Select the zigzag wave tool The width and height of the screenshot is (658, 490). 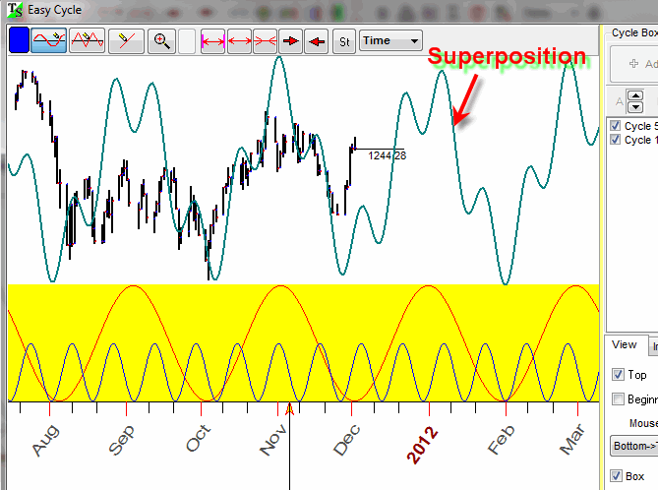coord(89,40)
